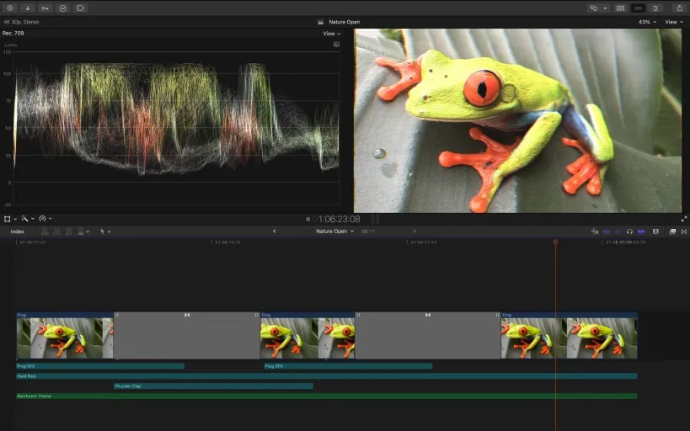Click the workspace layout displays icon
The image size is (690, 431).
594,8
